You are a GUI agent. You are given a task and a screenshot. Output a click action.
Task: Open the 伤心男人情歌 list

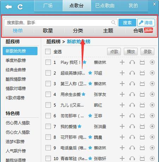[x=18, y=123]
